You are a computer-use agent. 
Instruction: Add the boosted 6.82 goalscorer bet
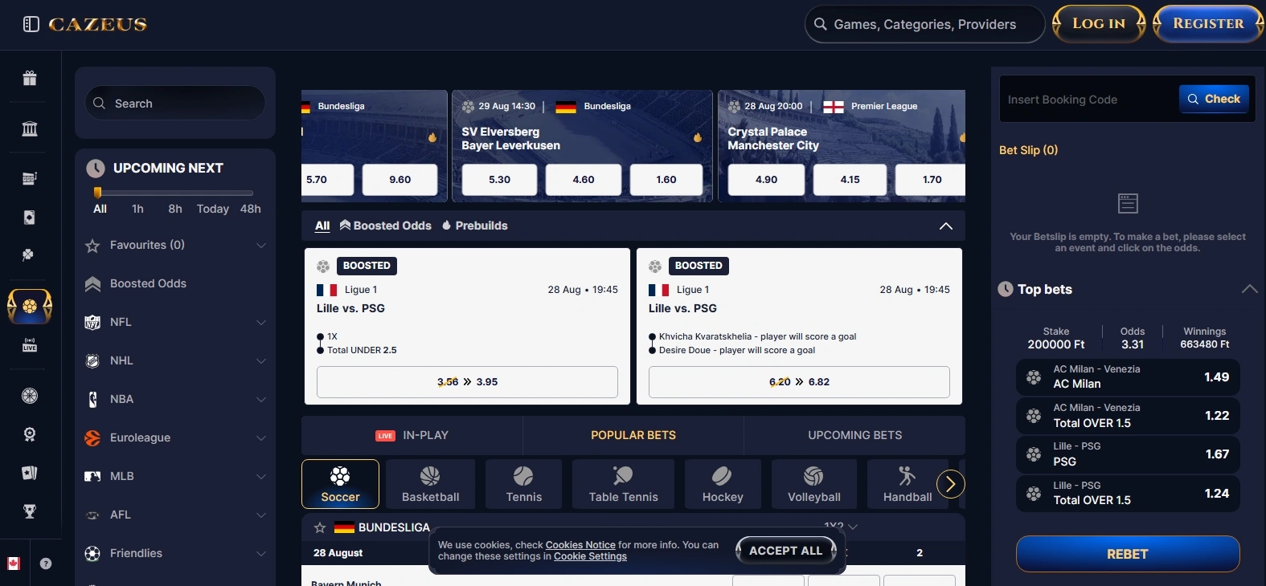point(799,382)
